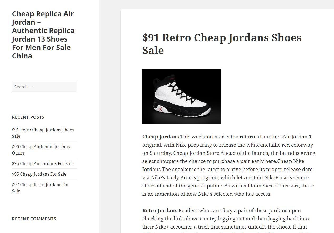334x233 pixels.
Task: Focus the Search field in the sidebar
Action: [44, 87]
